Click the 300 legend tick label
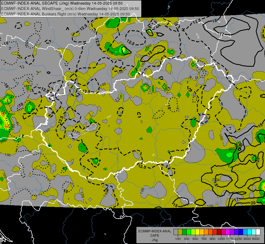Image resolution: width=265 pixels, height=244 pixels. coord(187,239)
